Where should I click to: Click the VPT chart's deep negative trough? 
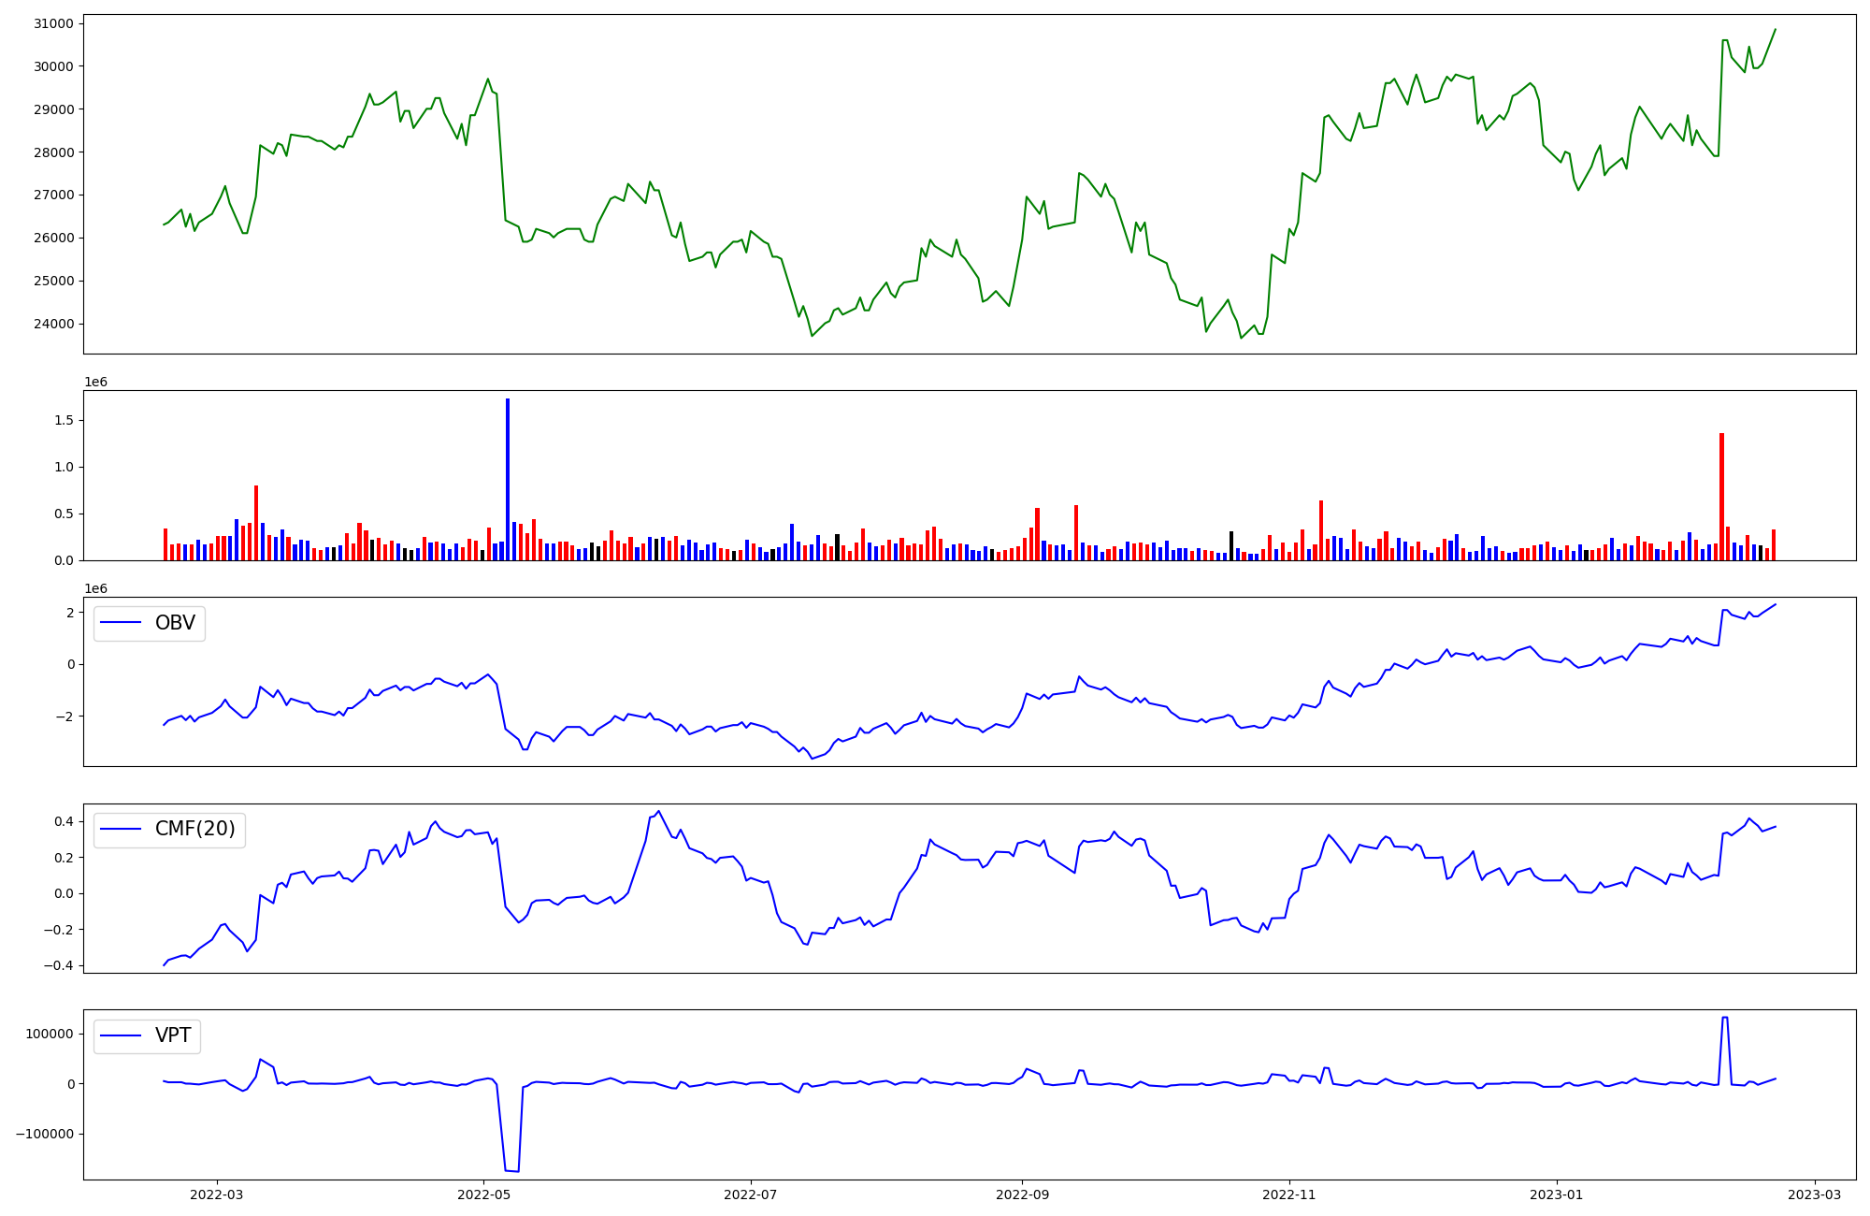click(511, 1170)
